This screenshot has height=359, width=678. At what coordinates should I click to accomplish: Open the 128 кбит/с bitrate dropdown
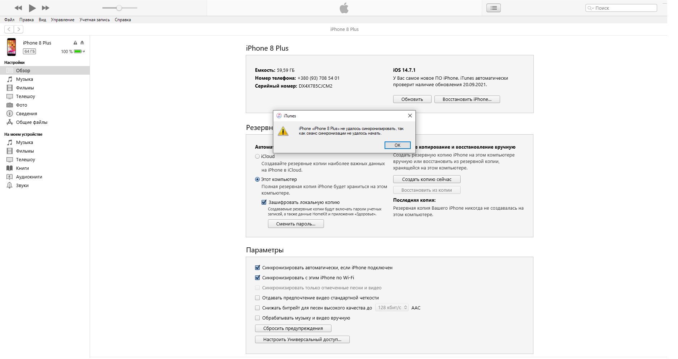392,307
